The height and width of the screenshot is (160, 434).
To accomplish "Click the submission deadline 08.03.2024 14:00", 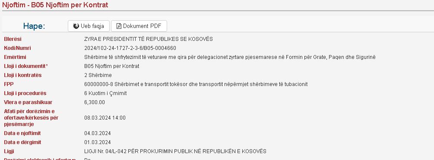I will (x=105, y=118).
